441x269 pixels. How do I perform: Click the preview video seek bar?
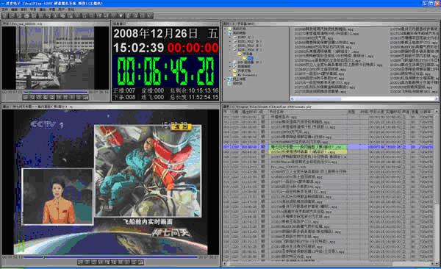pyautogui.click(x=56, y=92)
